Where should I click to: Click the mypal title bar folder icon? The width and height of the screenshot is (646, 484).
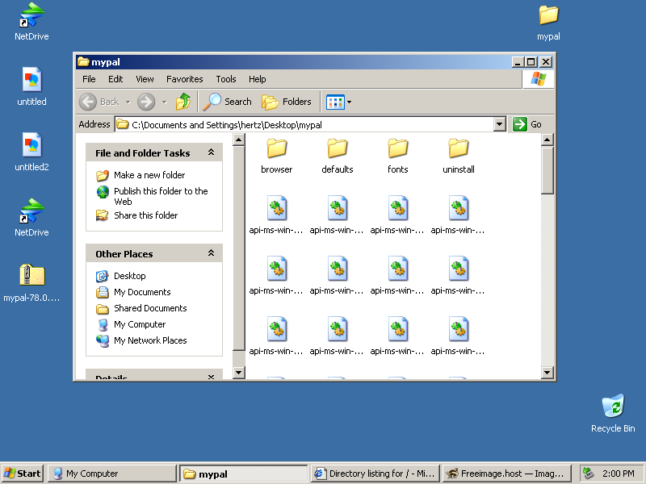(x=83, y=62)
